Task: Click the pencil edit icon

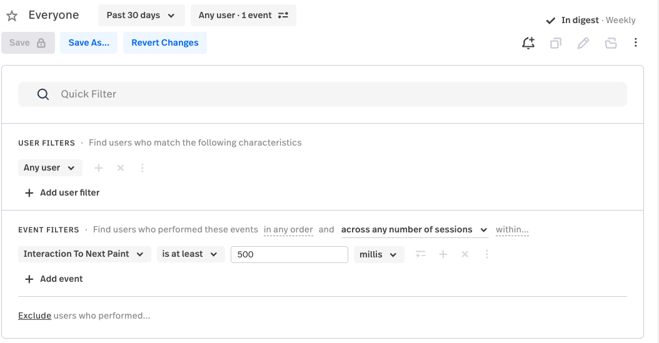Action: click(x=583, y=43)
